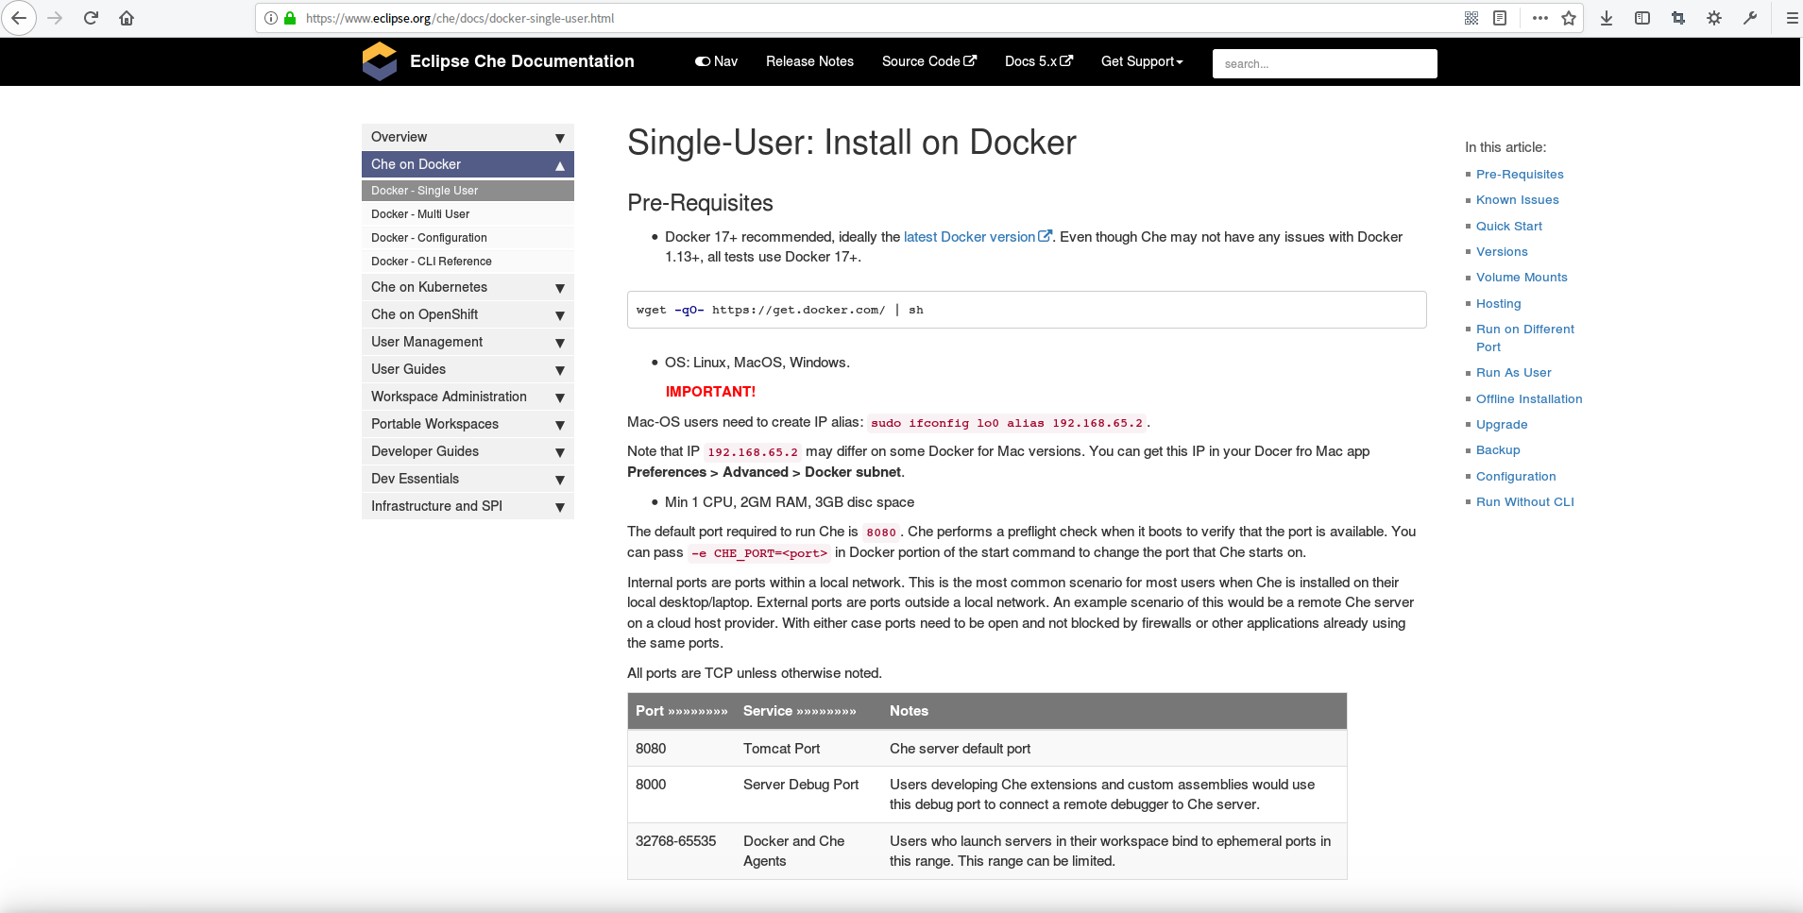The image size is (1803, 913).
Task: Jump to Volume Mounts section
Action: pyautogui.click(x=1522, y=278)
